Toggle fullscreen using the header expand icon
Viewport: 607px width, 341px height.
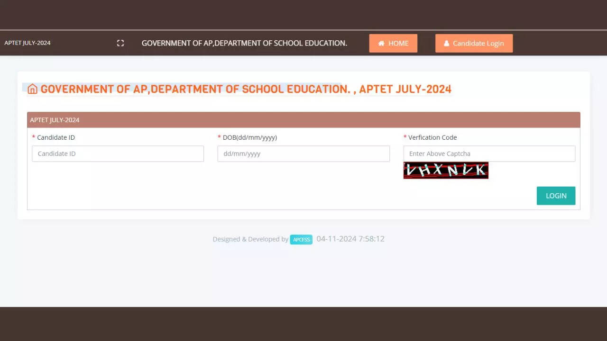coord(120,43)
